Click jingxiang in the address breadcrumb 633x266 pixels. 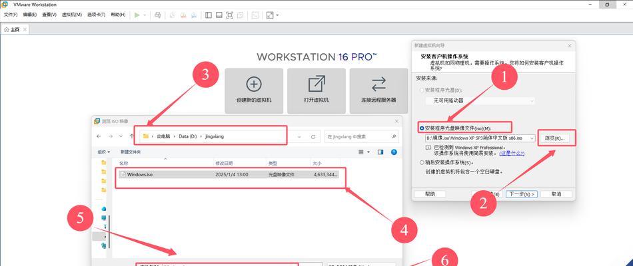click(214, 136)
